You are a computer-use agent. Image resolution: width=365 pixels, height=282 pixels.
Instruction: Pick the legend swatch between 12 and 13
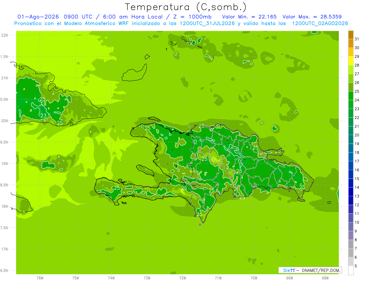tap(351, 201)
